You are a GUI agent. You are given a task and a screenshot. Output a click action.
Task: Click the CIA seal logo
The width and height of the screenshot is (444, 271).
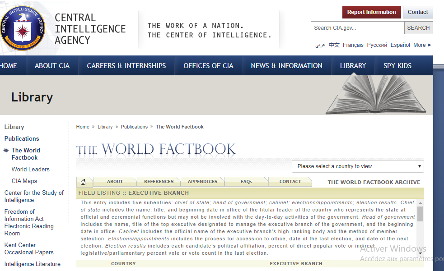tap(22, 28)
